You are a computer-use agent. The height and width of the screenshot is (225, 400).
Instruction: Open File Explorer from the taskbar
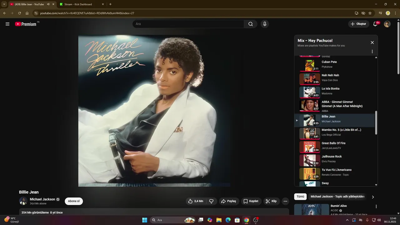pos(219,220)
